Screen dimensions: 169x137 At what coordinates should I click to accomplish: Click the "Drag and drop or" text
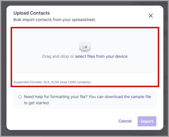(x=58, y=56)
